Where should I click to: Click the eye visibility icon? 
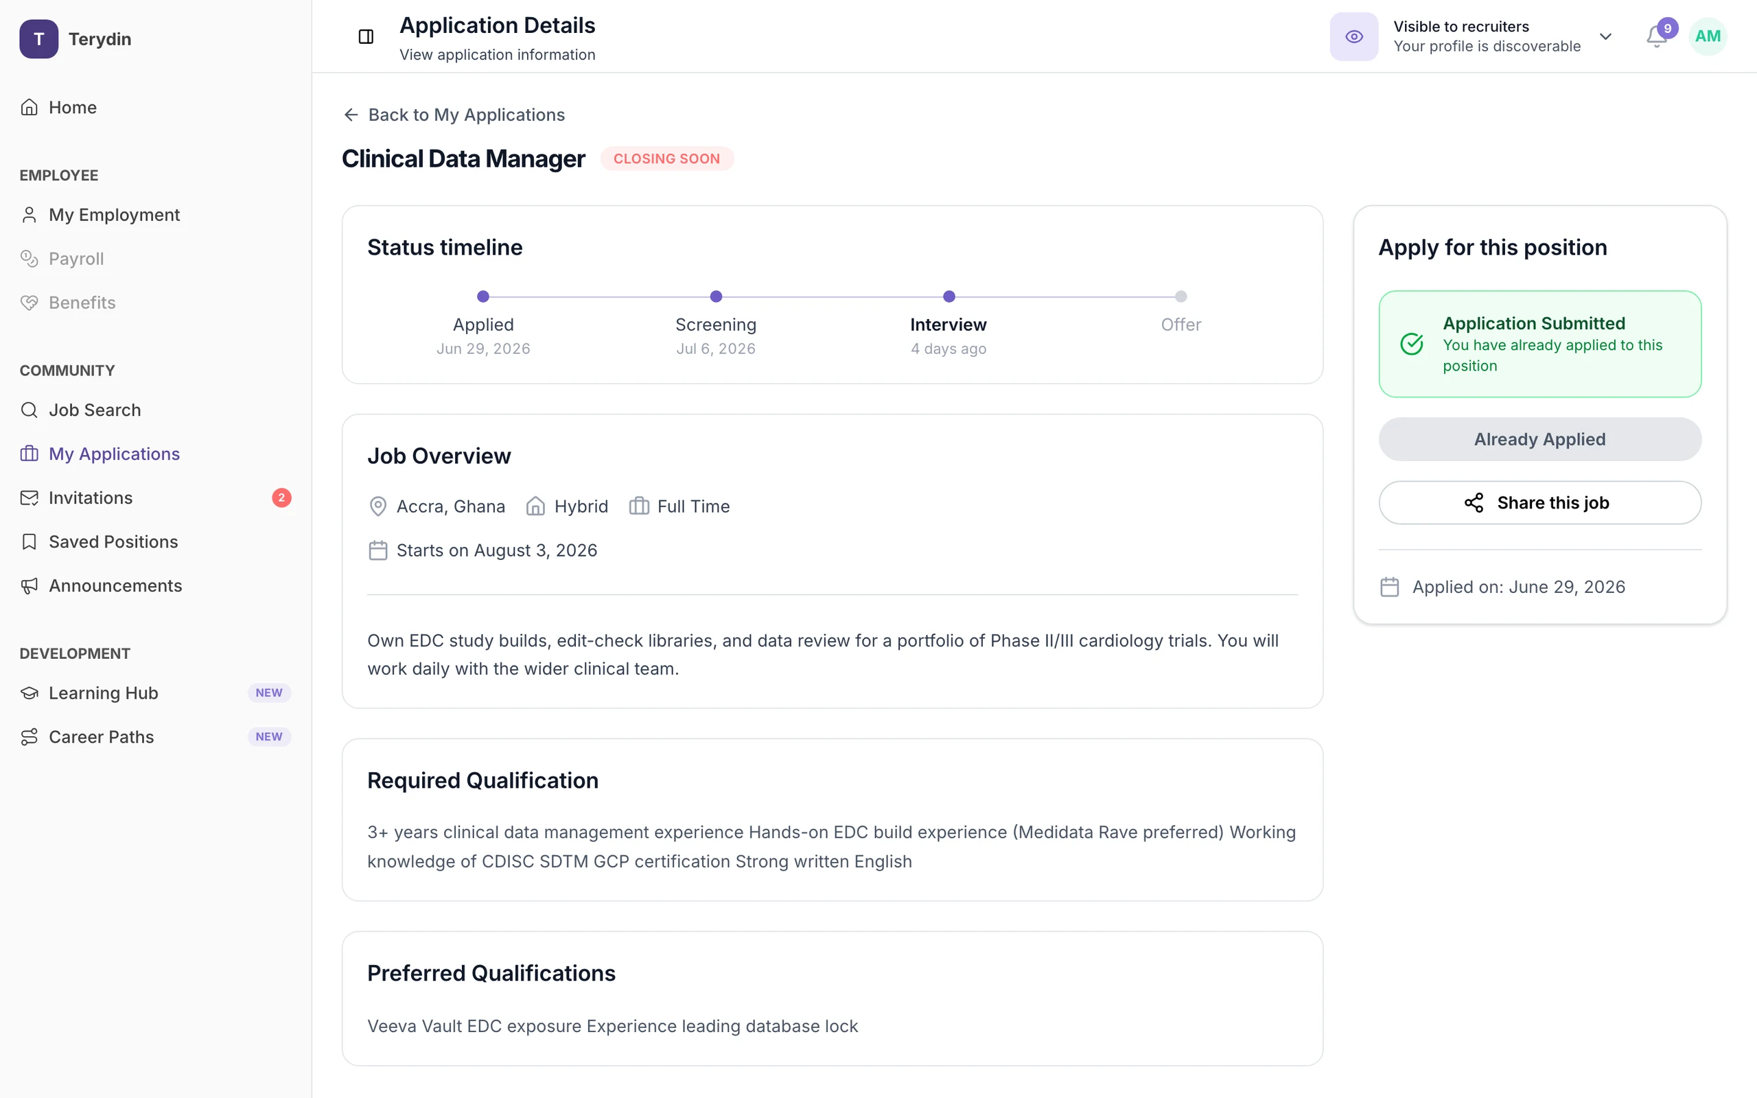click(x=1353, y=36)
